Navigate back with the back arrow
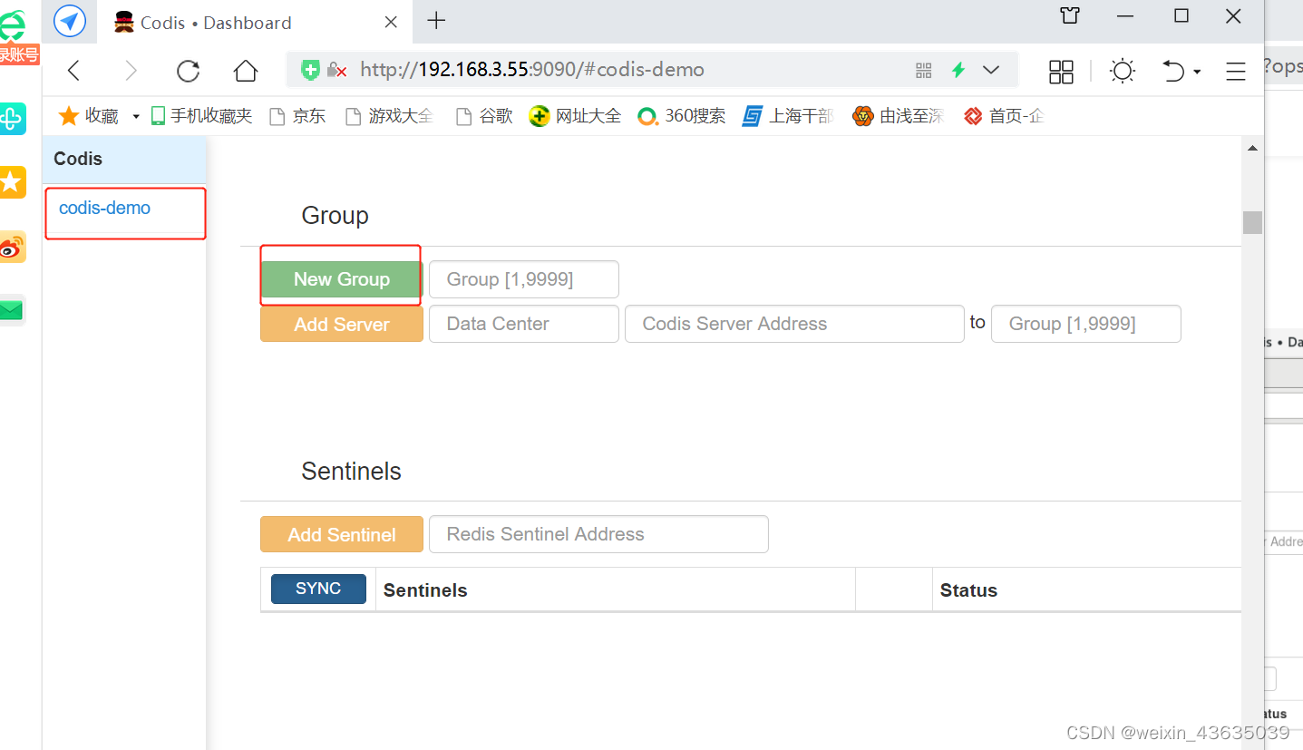The image size is (1303, 750). point(73,70)
